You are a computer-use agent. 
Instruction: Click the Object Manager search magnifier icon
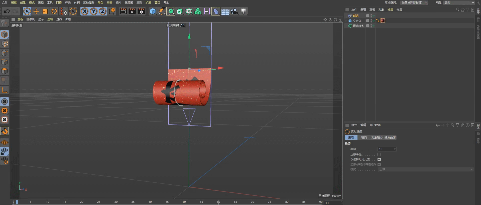click(458, 9)
